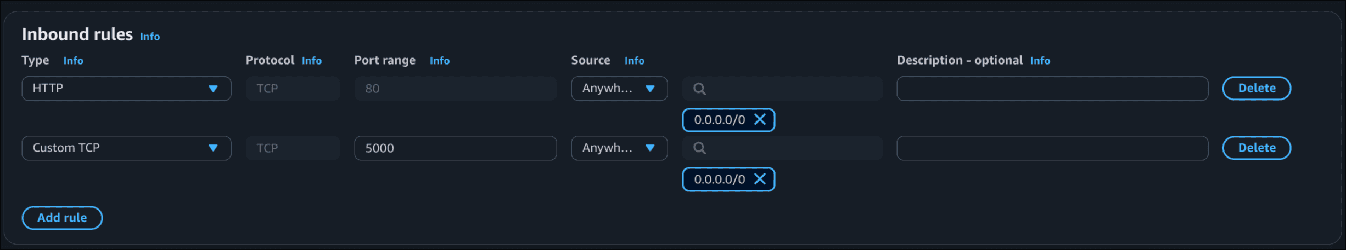Open Info link beside Inbound rules heading

[150, 37]
